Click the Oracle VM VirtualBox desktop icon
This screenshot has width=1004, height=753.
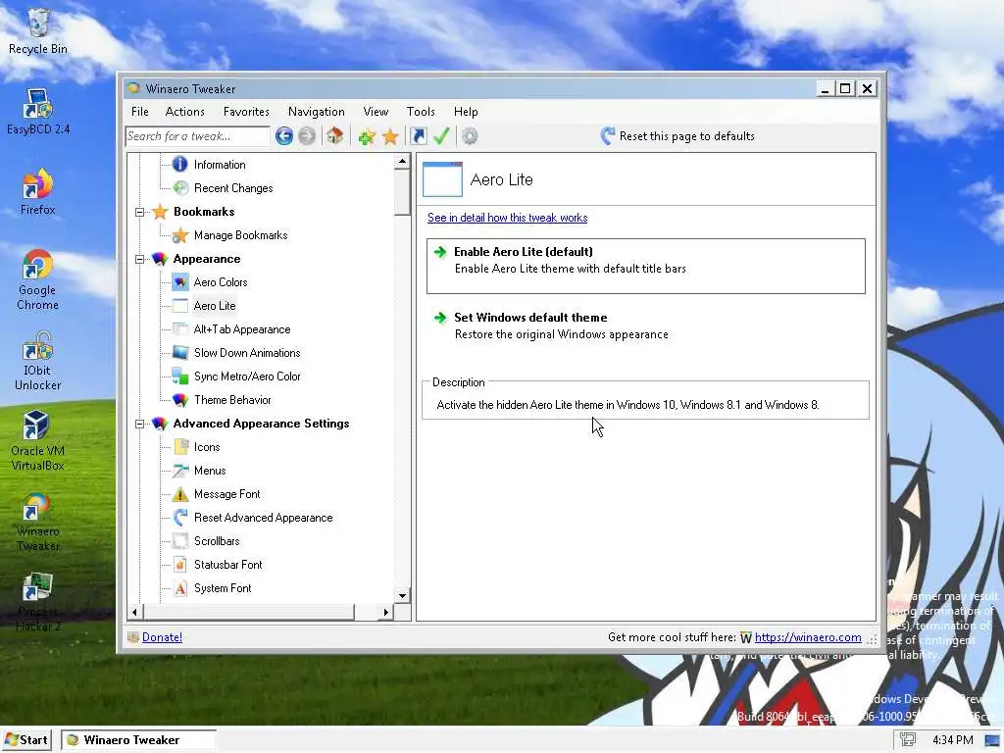pos(38,441)
